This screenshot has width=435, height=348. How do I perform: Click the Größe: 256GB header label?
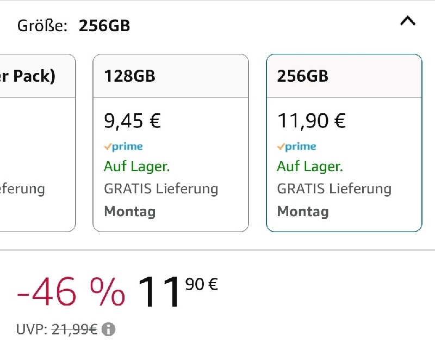73,26
